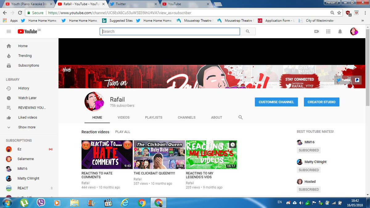Open the notifications bell

coord(340,31)
